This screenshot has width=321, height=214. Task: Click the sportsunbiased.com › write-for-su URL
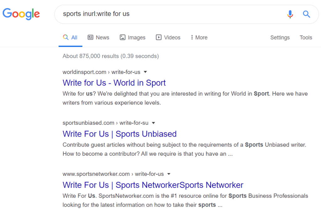point(105,123)
